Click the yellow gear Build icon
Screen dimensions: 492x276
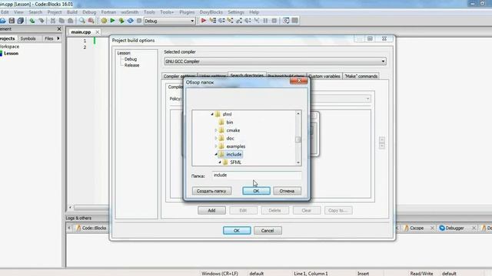104,21
